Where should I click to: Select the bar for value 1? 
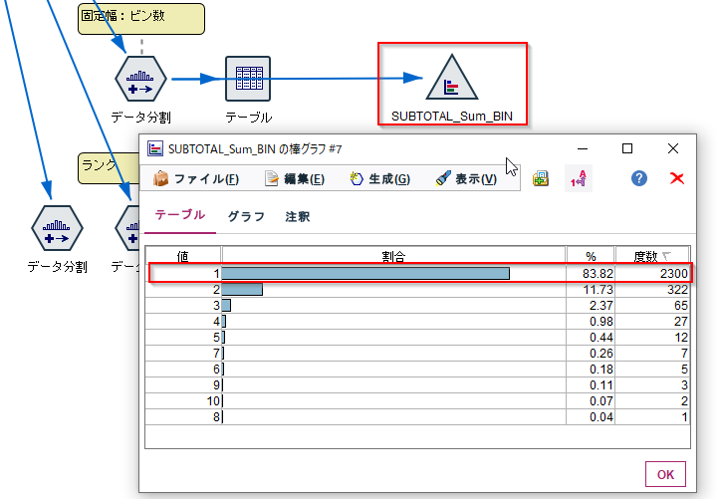(365, 274)
